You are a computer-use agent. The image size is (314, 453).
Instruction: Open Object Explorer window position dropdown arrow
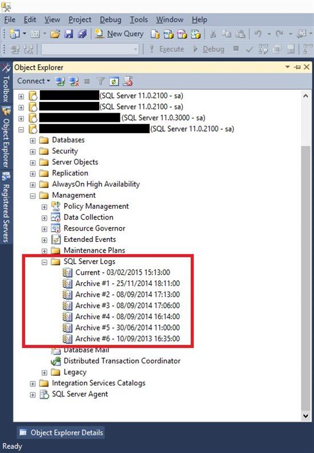tap(288, 67)
